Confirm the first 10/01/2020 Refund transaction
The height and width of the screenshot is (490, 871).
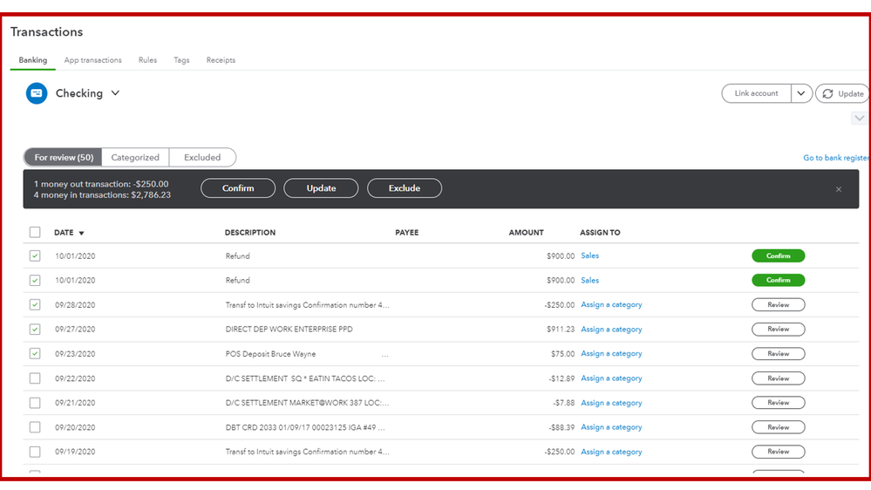(x=779, y=256)
